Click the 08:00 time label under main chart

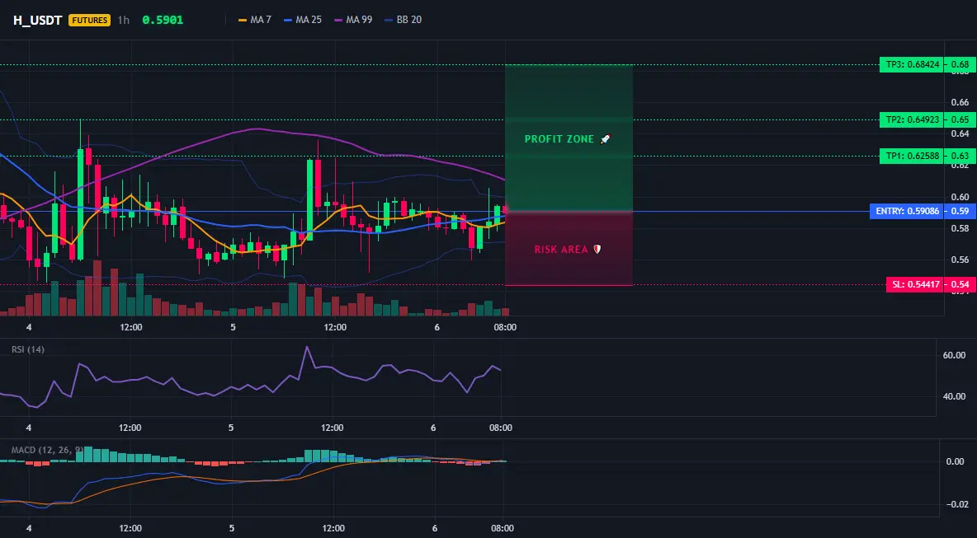pyautogui.click(x=505, y=327)
